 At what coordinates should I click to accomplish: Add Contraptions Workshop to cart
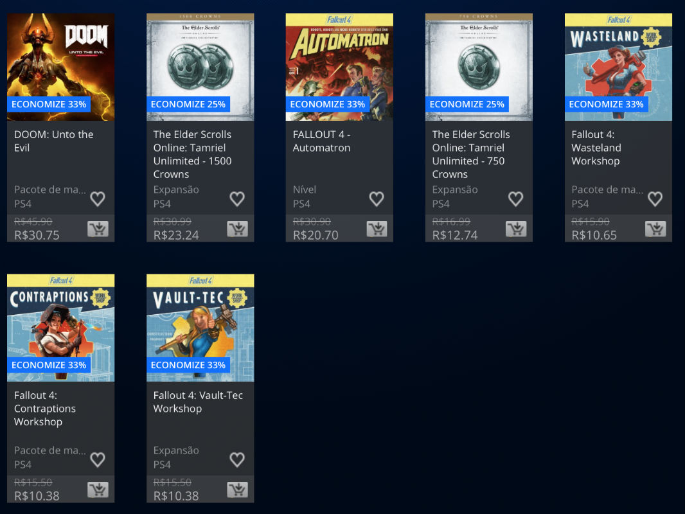click(98, 490)
